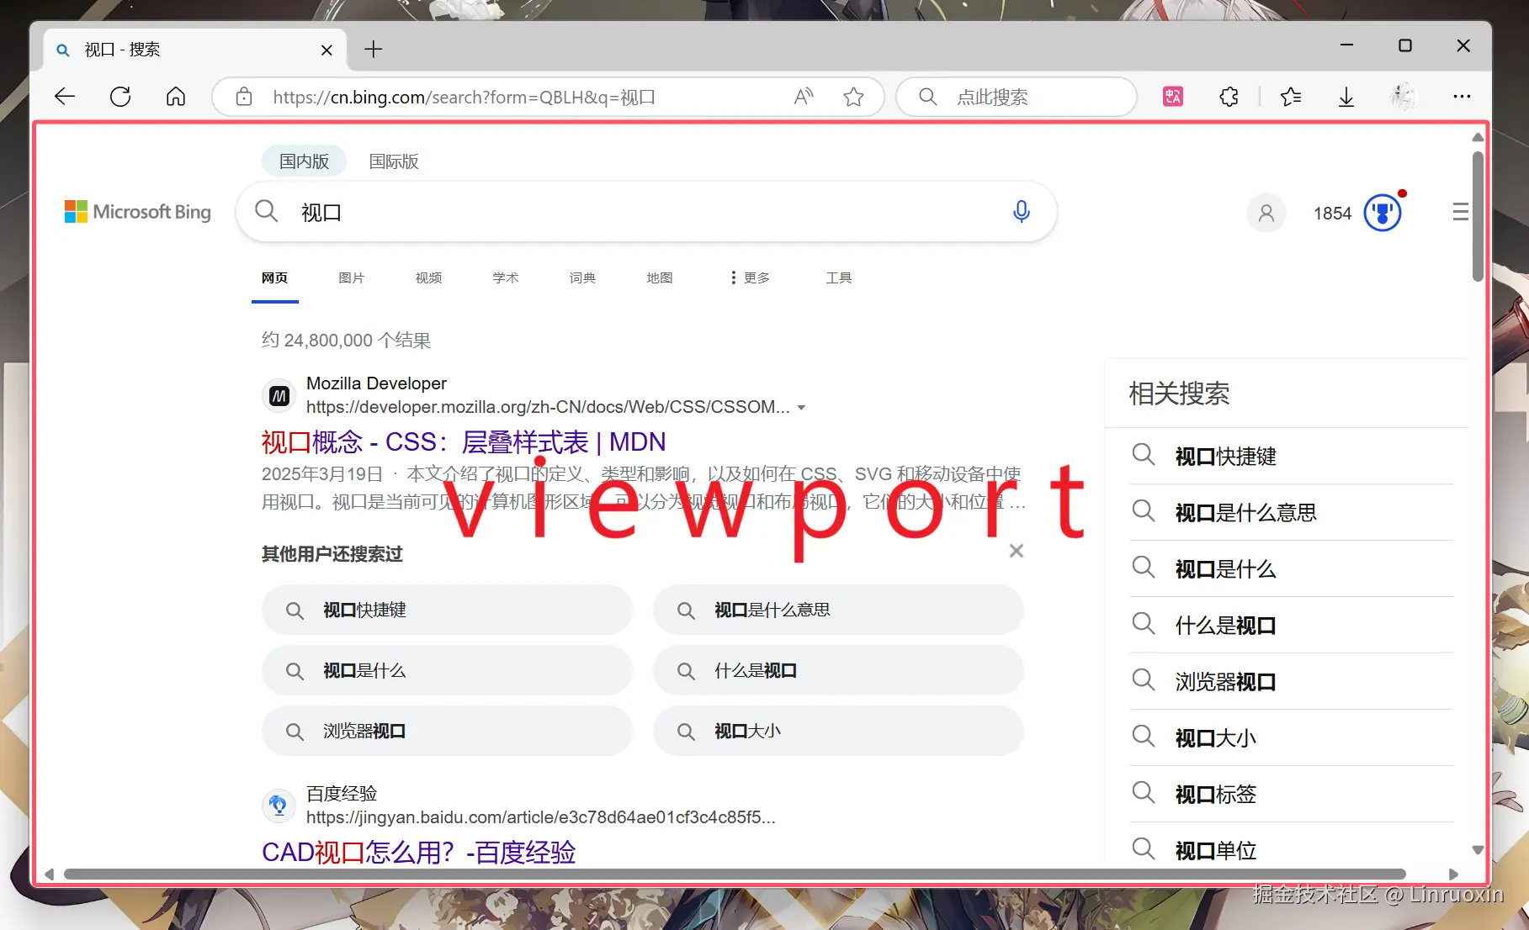Viewport: 1529px width, 930px height.
Task: Click the scroll right arrow
Action: [x=1453, y=874]
